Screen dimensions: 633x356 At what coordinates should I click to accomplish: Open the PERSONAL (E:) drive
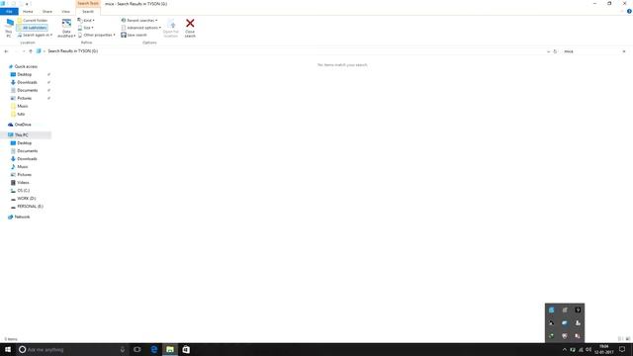(30, 207)
